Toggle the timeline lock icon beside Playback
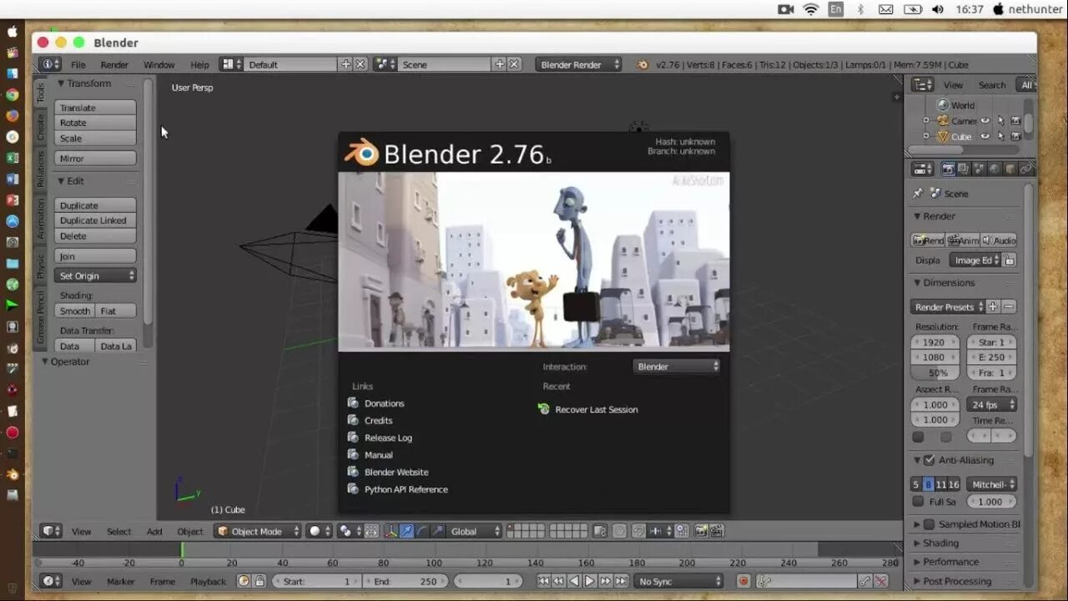The height and width of the screenshot is (601, 1068). tap(259, 581)
